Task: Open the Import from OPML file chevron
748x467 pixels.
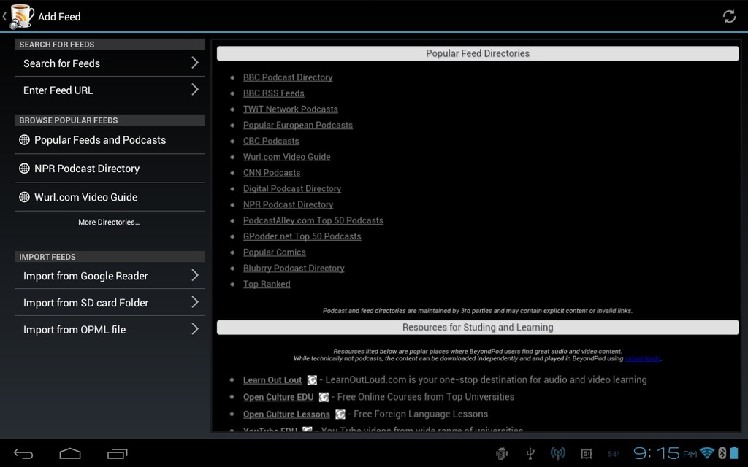Action: (x=194, y=329)
